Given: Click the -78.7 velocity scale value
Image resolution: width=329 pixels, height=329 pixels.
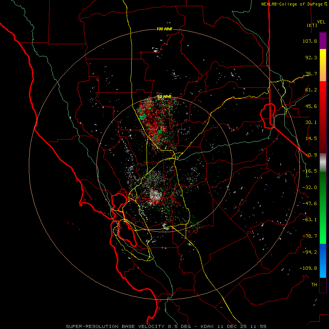Looking at the screenshot, I should coord(310,236).
